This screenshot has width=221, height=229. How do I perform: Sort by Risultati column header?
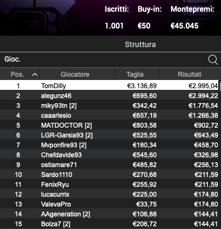tap(190, 75)
